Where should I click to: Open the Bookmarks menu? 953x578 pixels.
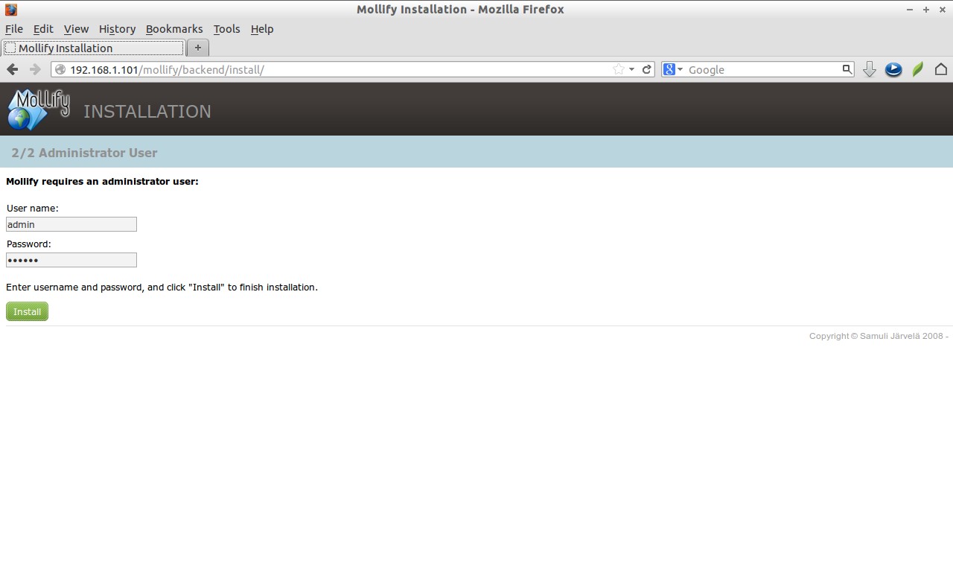tap(174, 29)
